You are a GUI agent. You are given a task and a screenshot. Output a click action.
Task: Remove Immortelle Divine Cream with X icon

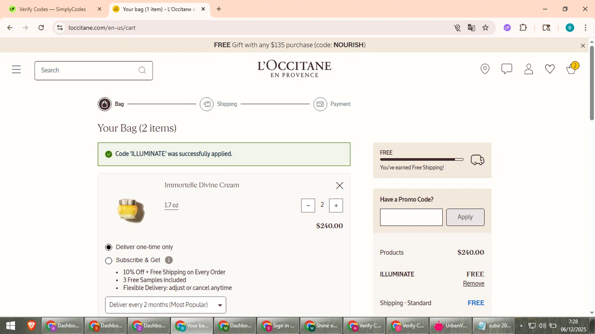340,185
